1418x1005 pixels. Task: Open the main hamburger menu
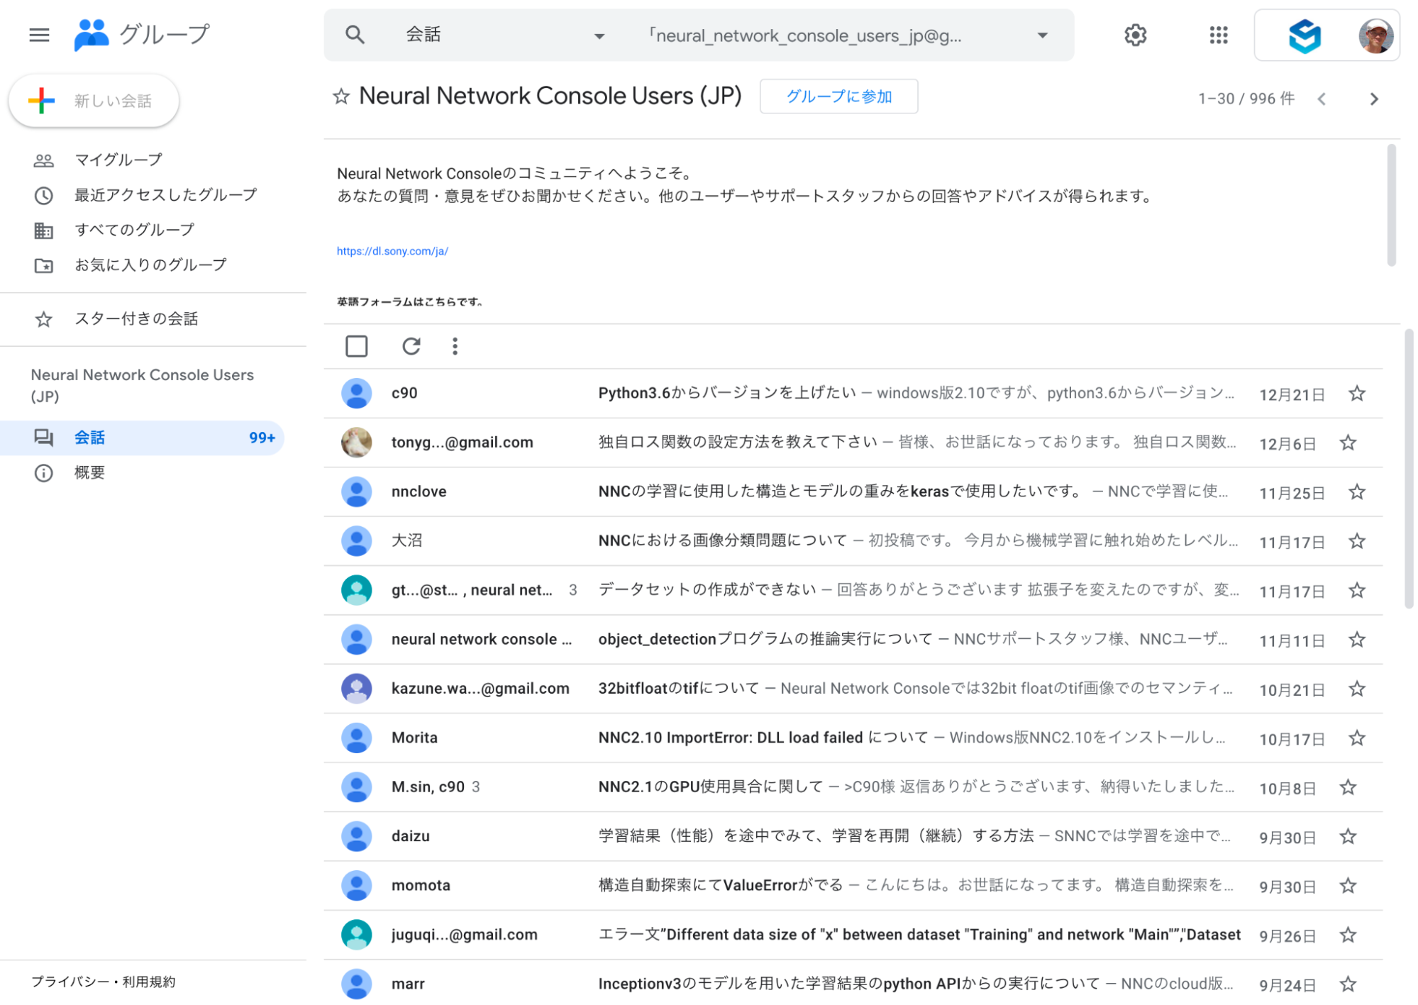click(39, 35)
